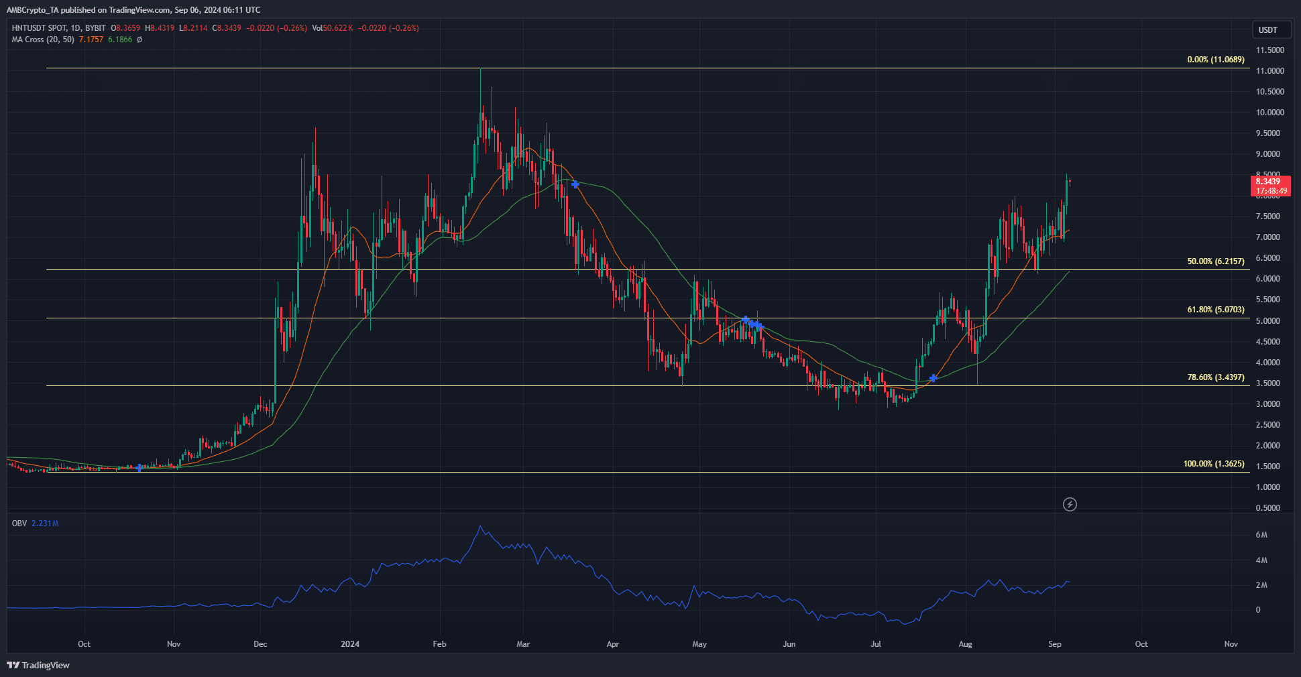Select the 78.60% (3.4397) Fibonacci label

point(1215,377)
